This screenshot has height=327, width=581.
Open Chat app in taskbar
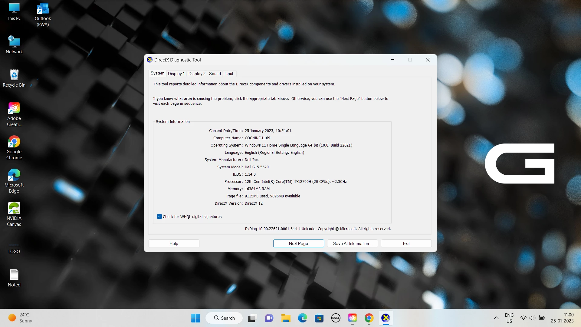269,318
